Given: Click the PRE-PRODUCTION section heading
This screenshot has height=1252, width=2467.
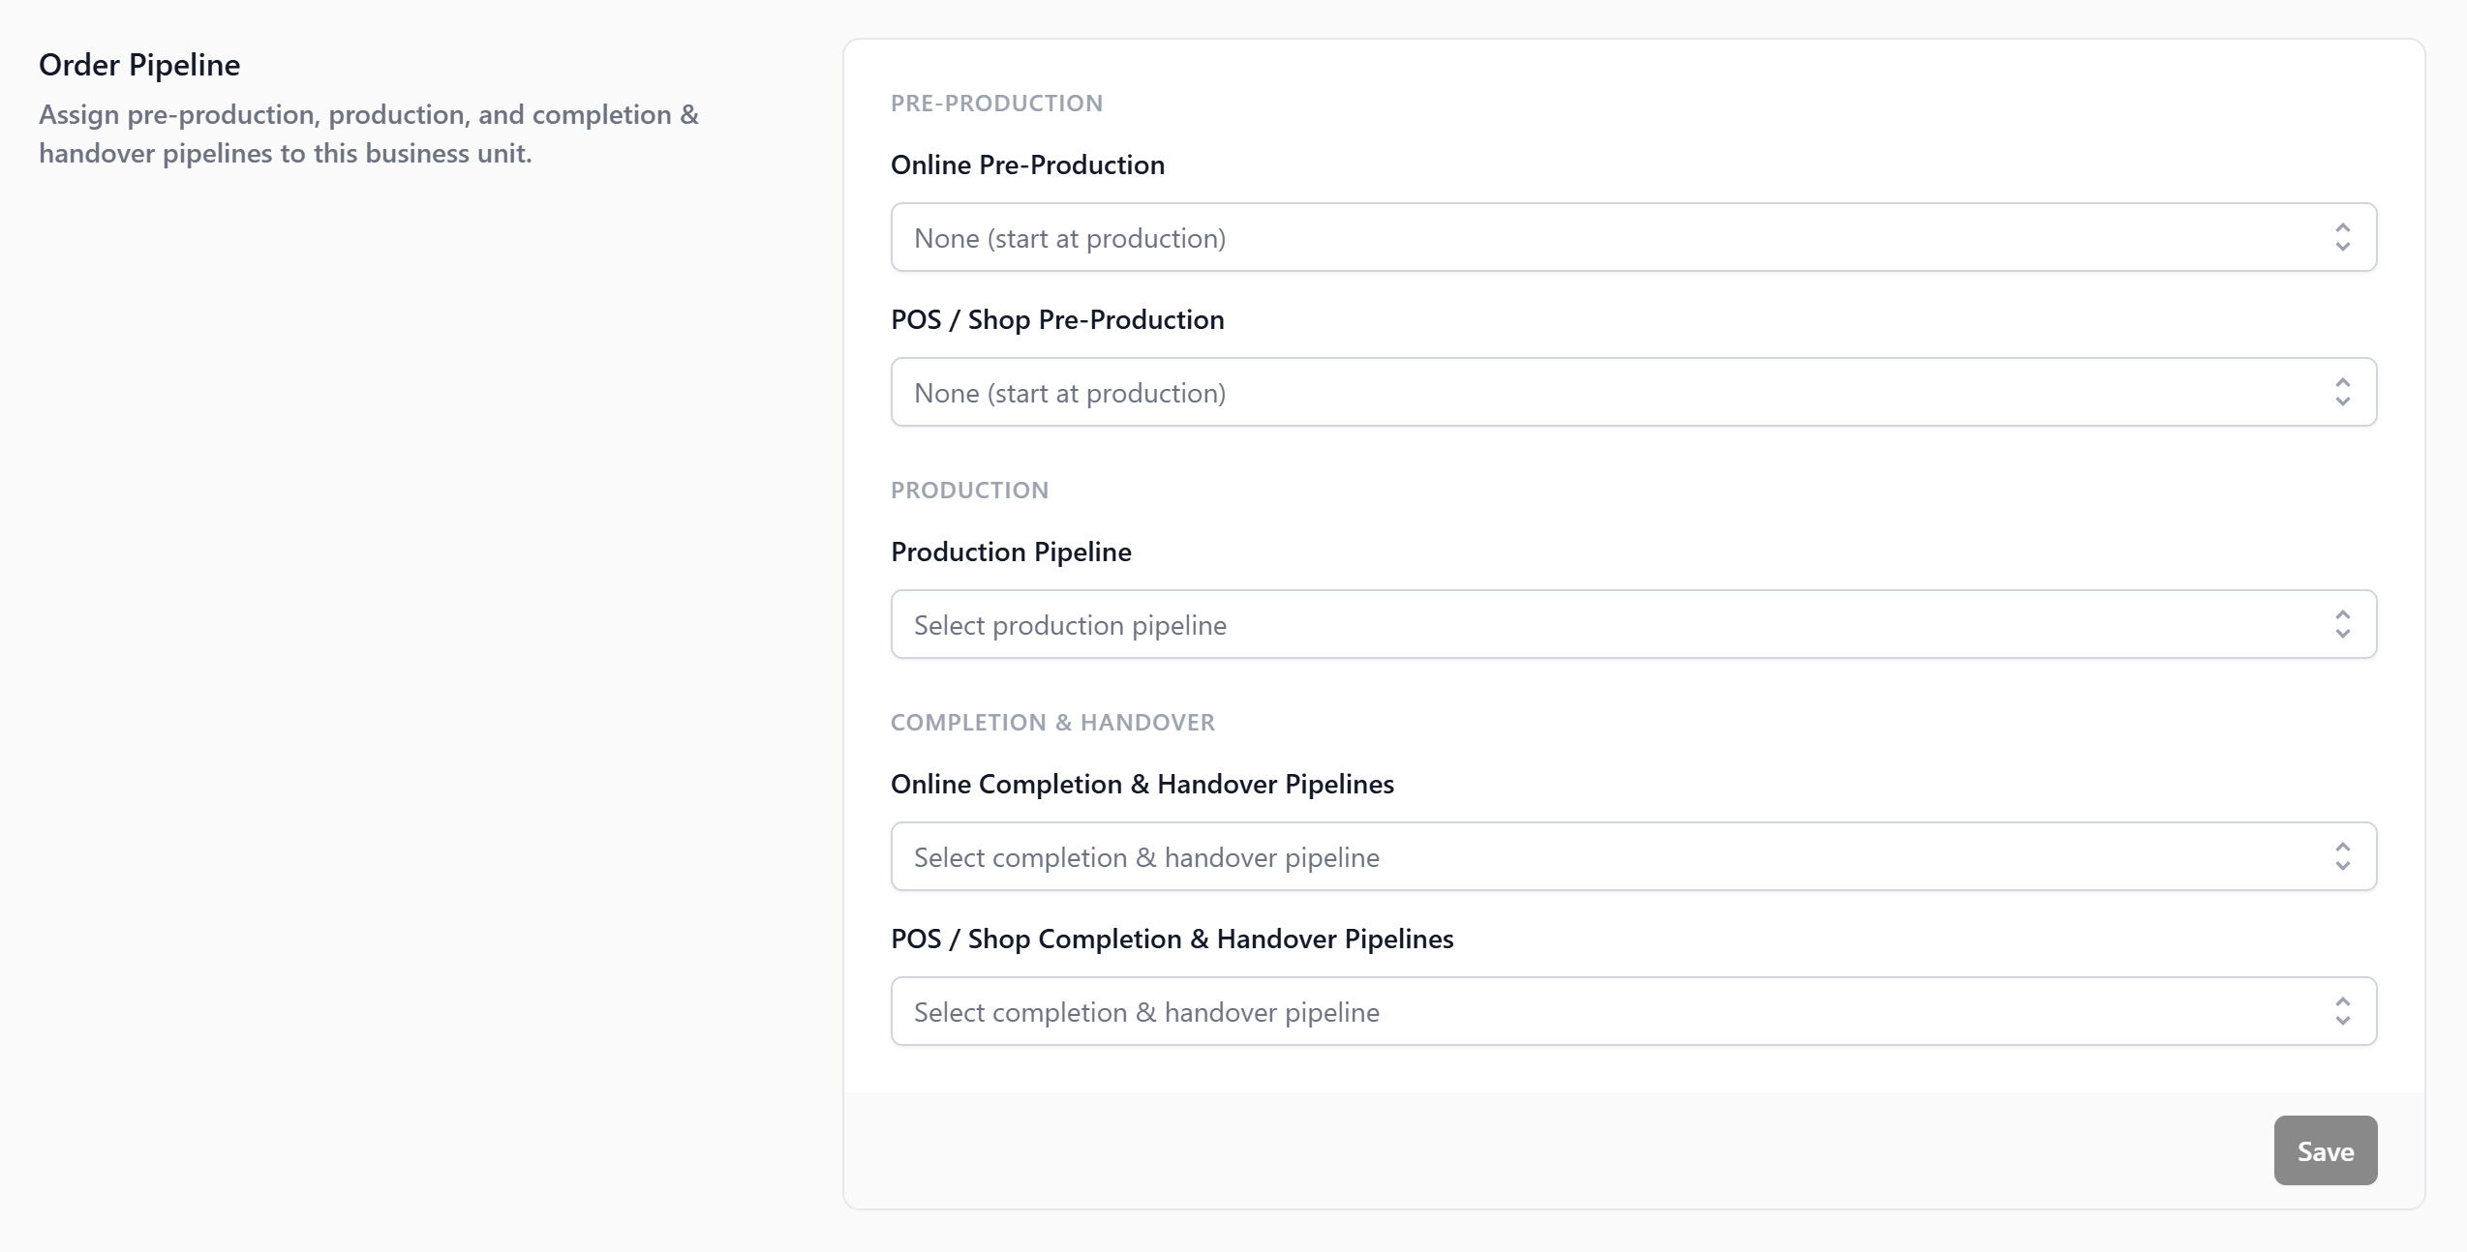Looking at the screenshot, I should pyautogui.click(x=996, y=104).
